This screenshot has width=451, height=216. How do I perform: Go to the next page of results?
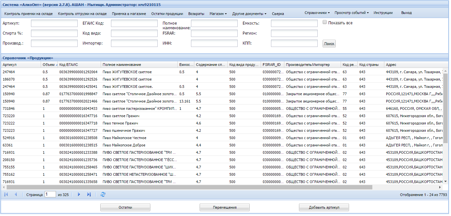pyautogui.click(x=79, y=194)
